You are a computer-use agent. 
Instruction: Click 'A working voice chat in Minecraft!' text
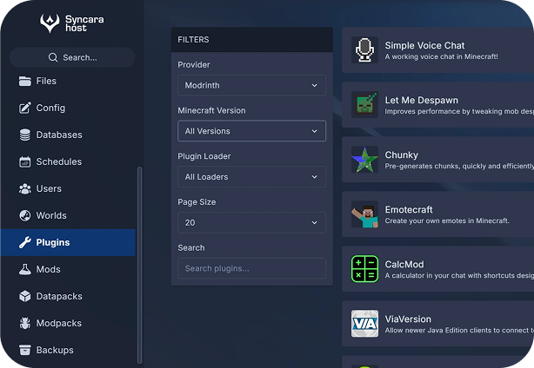click(441, 56)
